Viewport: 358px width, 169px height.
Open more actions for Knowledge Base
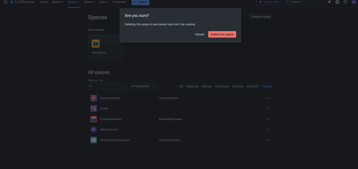[268, 119]
